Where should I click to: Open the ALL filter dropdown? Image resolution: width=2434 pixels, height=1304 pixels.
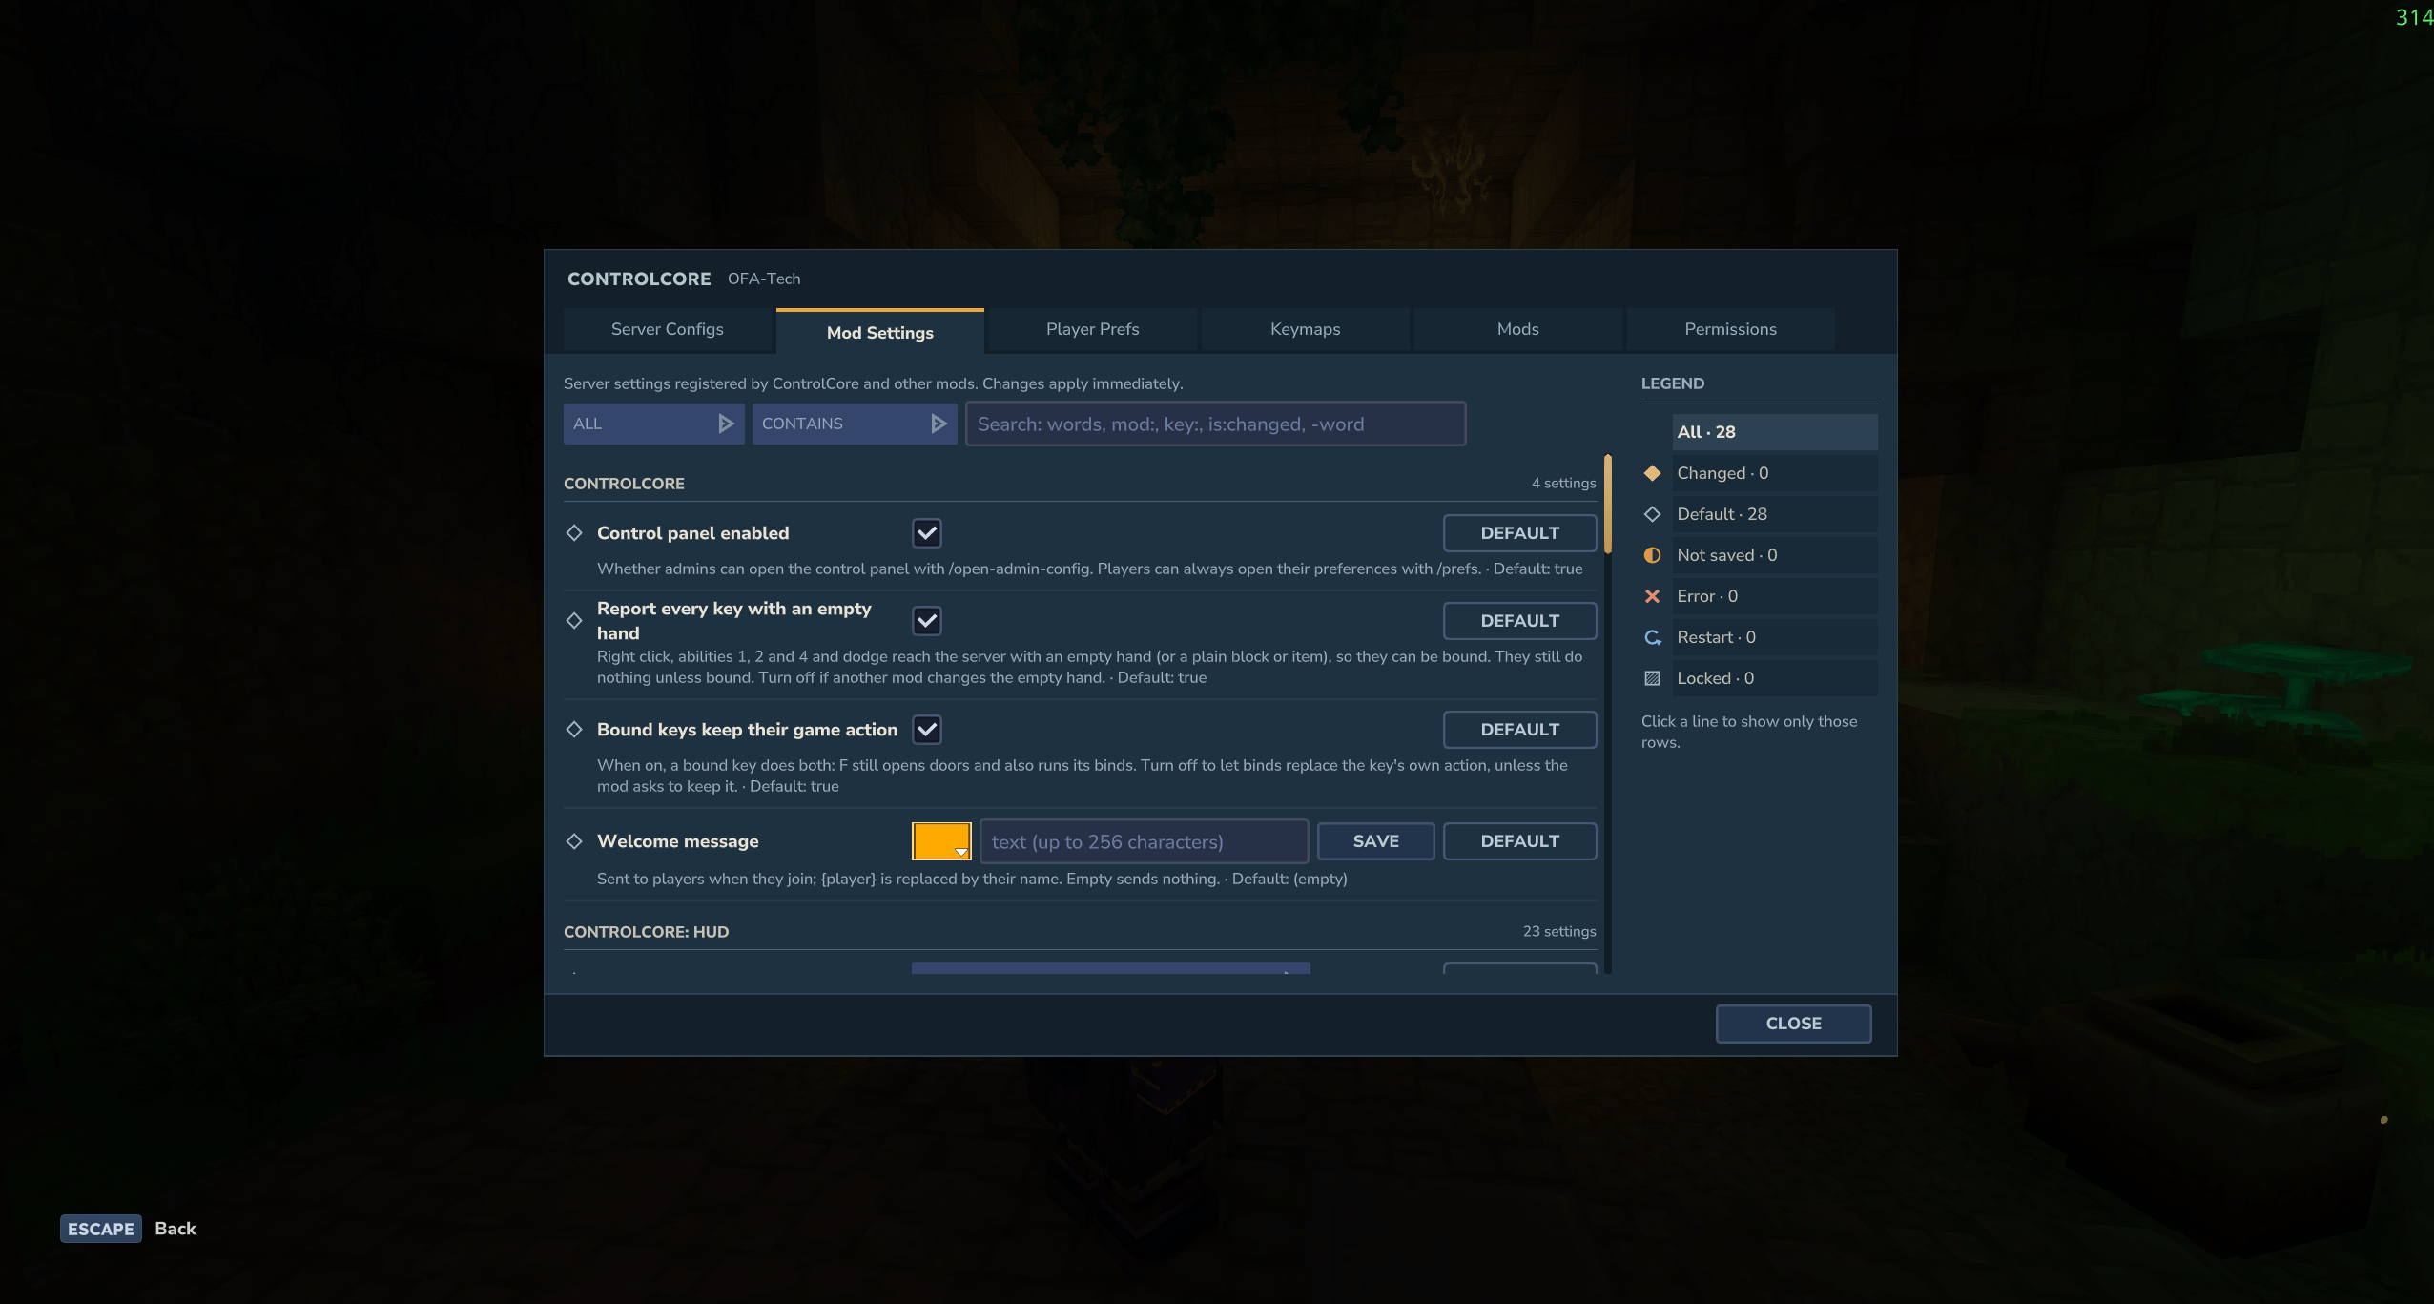coord(653,424)
